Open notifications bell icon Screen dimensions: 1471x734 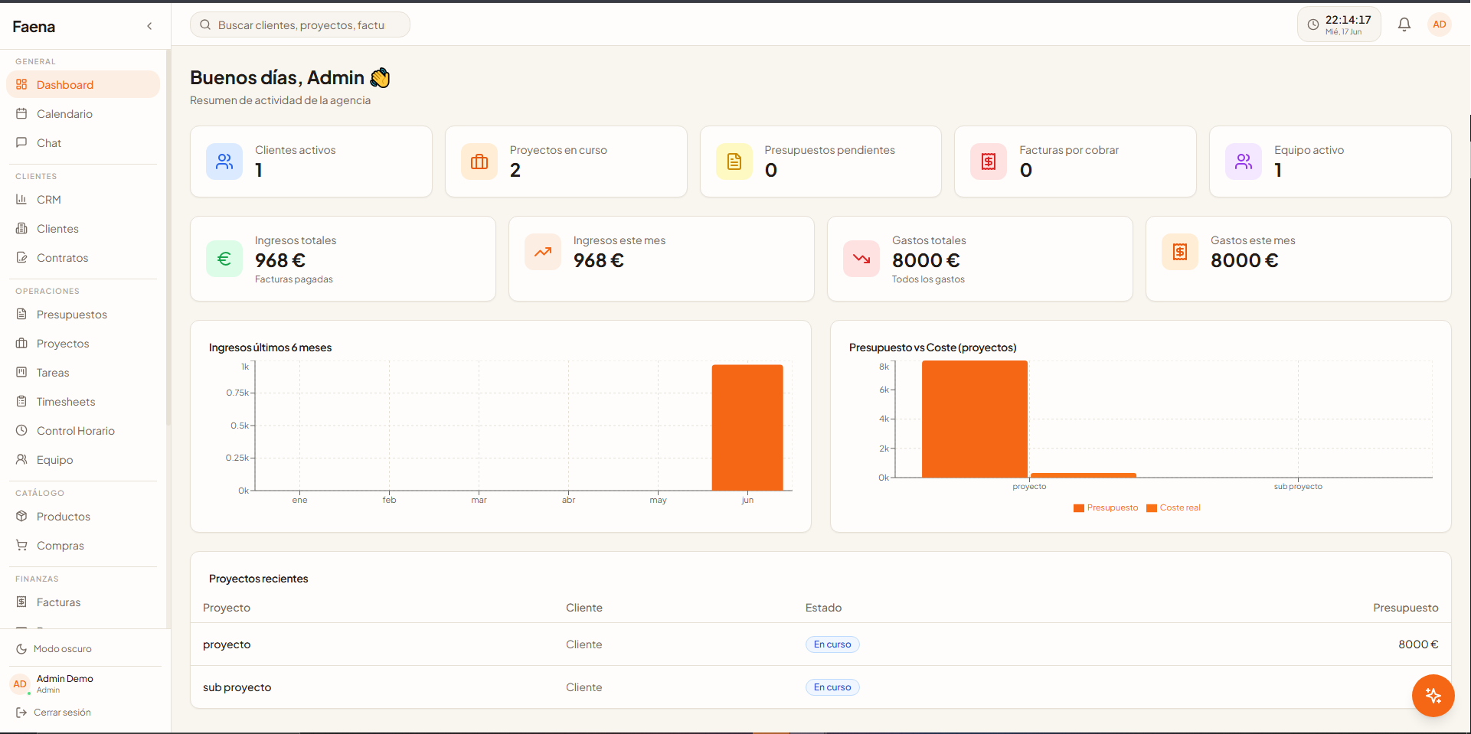pos(1404,24)
